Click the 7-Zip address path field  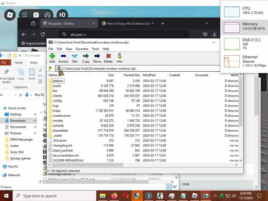coord(138,68)
